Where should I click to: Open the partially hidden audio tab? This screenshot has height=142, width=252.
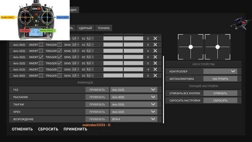(74, 10)
